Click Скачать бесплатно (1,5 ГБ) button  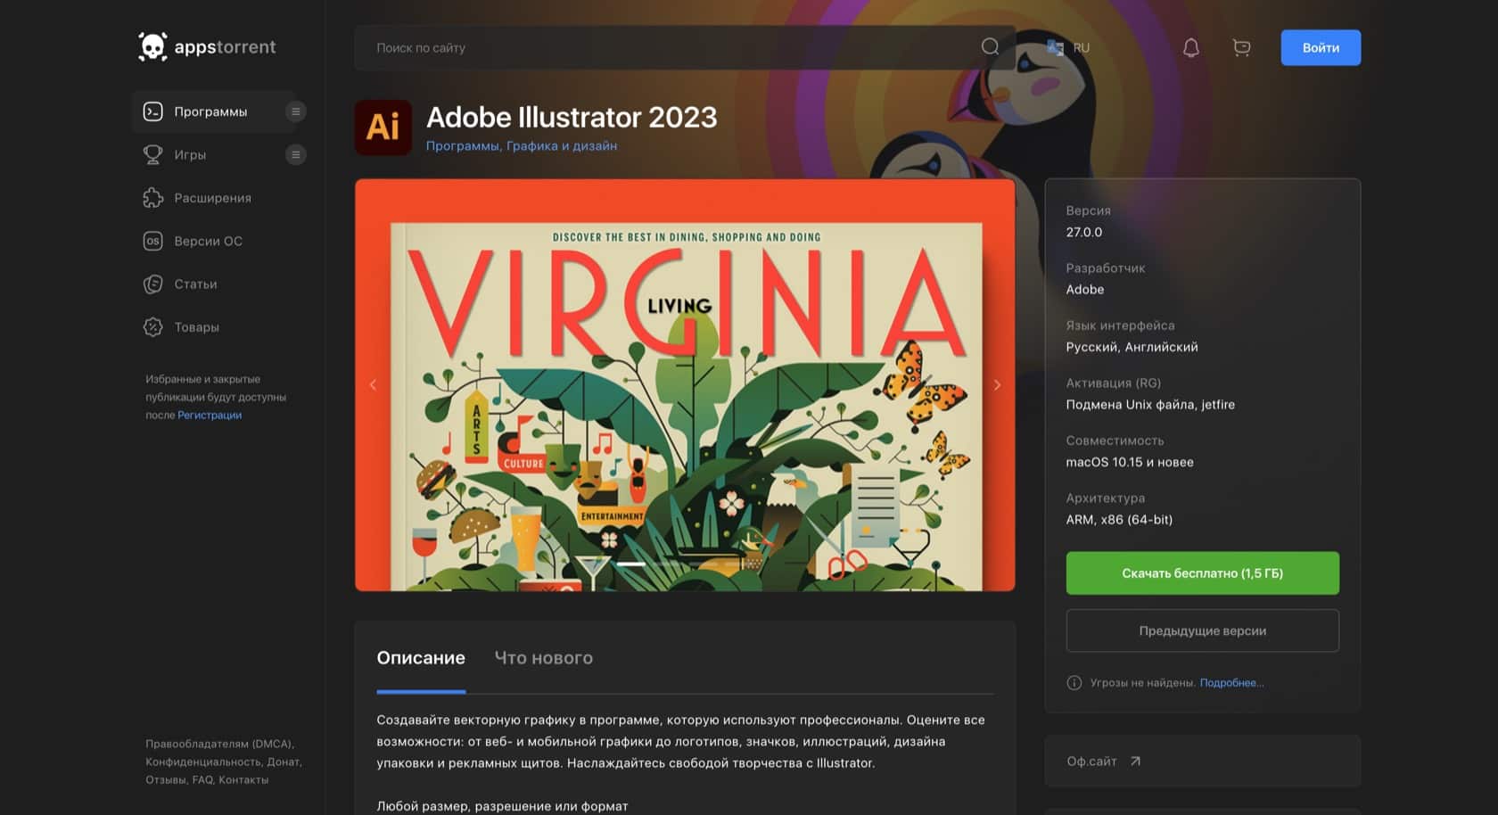[1202, 573]
